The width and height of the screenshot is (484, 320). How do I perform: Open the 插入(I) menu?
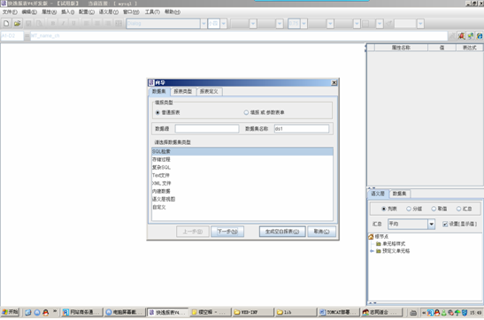[68, 12]
